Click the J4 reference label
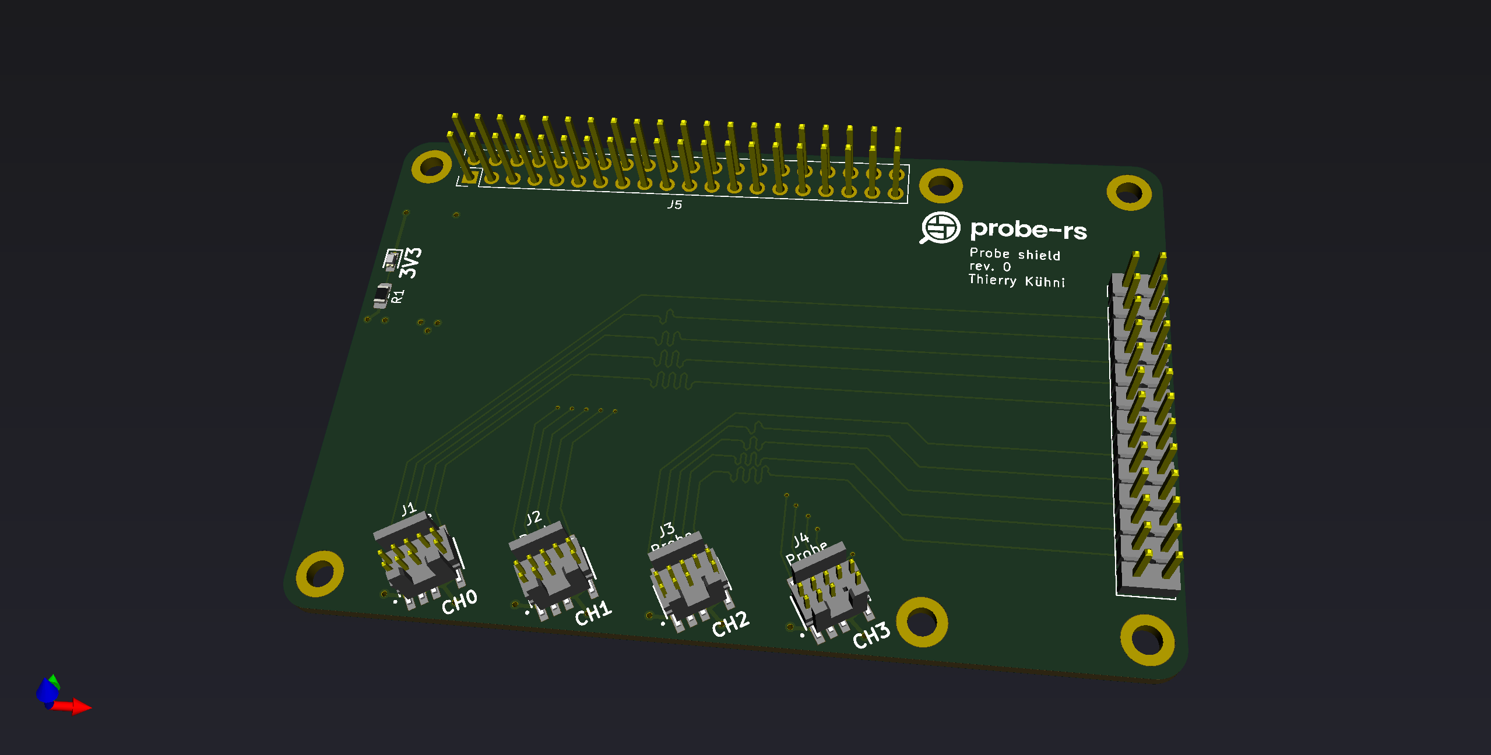Viewport: 1491px width, 755px height. 801,539
